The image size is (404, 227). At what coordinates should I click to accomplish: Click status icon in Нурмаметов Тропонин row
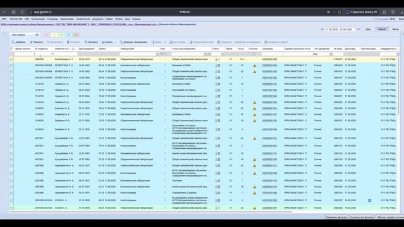(218, 181)
